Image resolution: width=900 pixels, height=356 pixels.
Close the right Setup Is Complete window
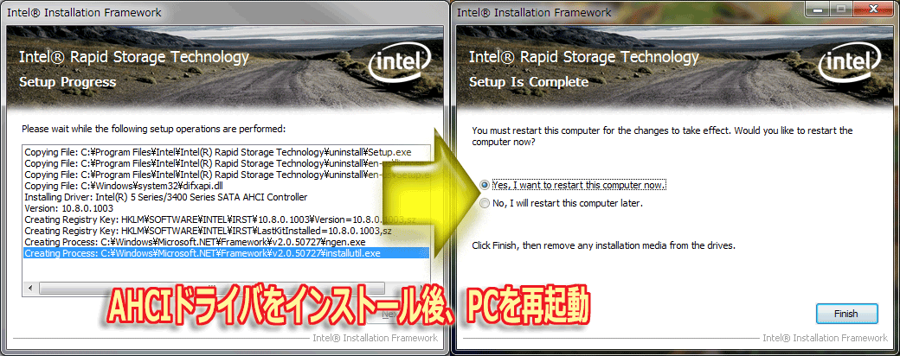[x=873, y=9]
